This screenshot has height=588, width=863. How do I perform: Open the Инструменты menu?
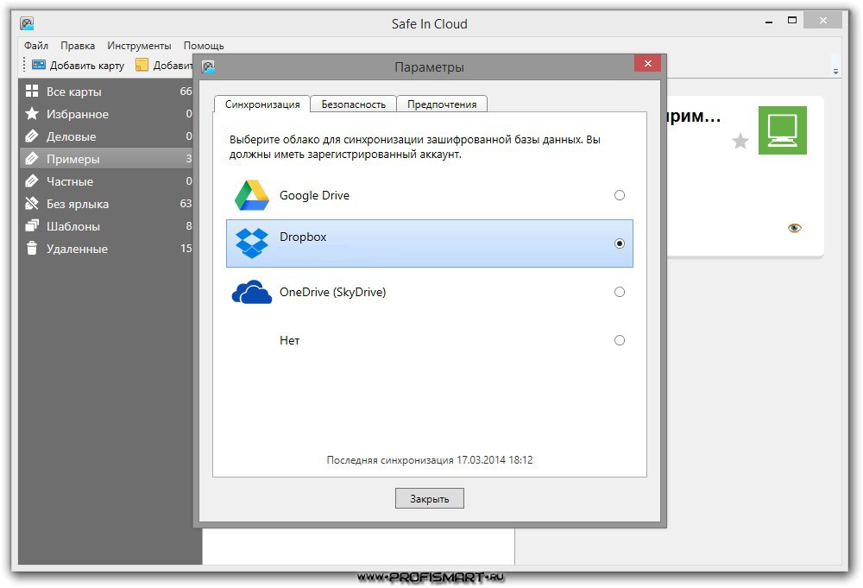click(140, 45)
